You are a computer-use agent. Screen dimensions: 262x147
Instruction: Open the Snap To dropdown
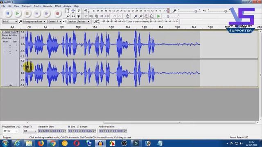point(30,131)
